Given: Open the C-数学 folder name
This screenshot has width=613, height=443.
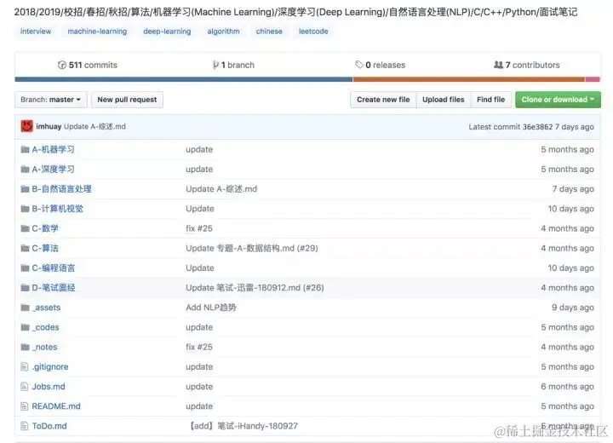Looking at the screenshot, I should click(45, 228).
